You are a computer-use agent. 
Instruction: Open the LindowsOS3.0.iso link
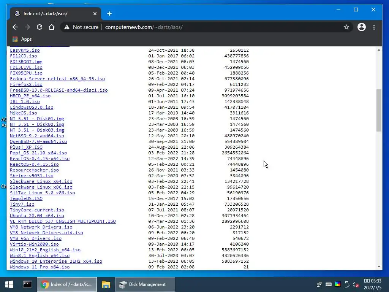coord(32,107)
